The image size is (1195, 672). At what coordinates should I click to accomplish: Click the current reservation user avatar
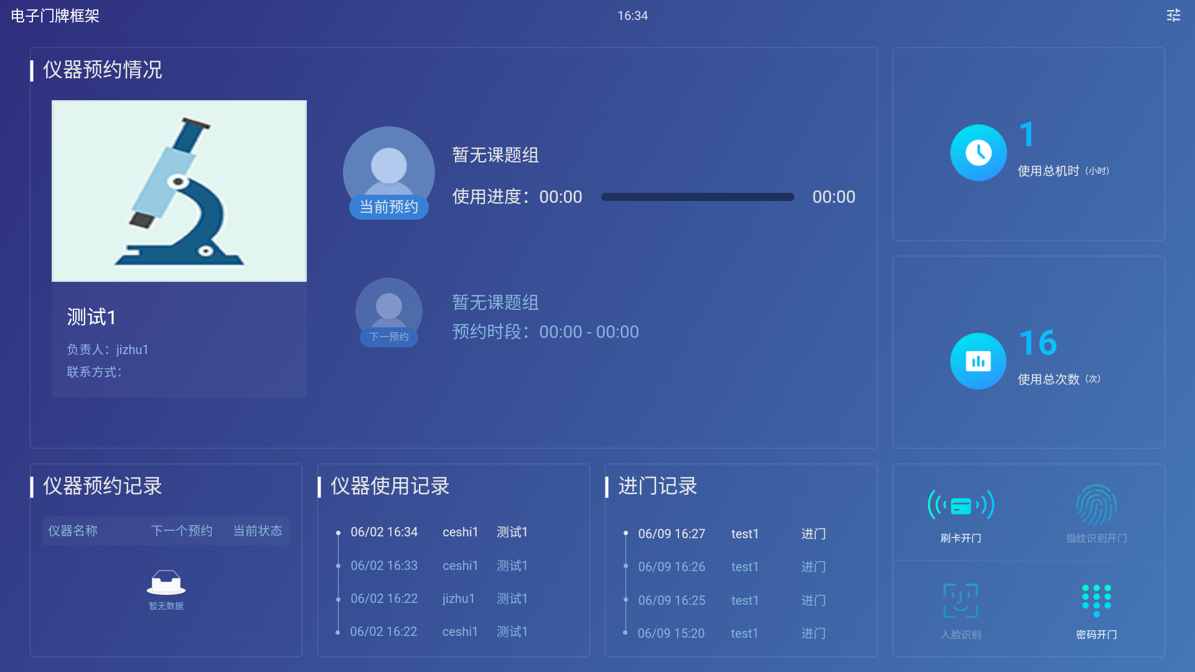pyautogui.click(x=389, y=164)
